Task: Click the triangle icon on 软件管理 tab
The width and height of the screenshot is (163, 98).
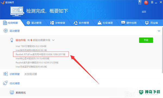Action: pyautogui.click(x=76, y=23)
